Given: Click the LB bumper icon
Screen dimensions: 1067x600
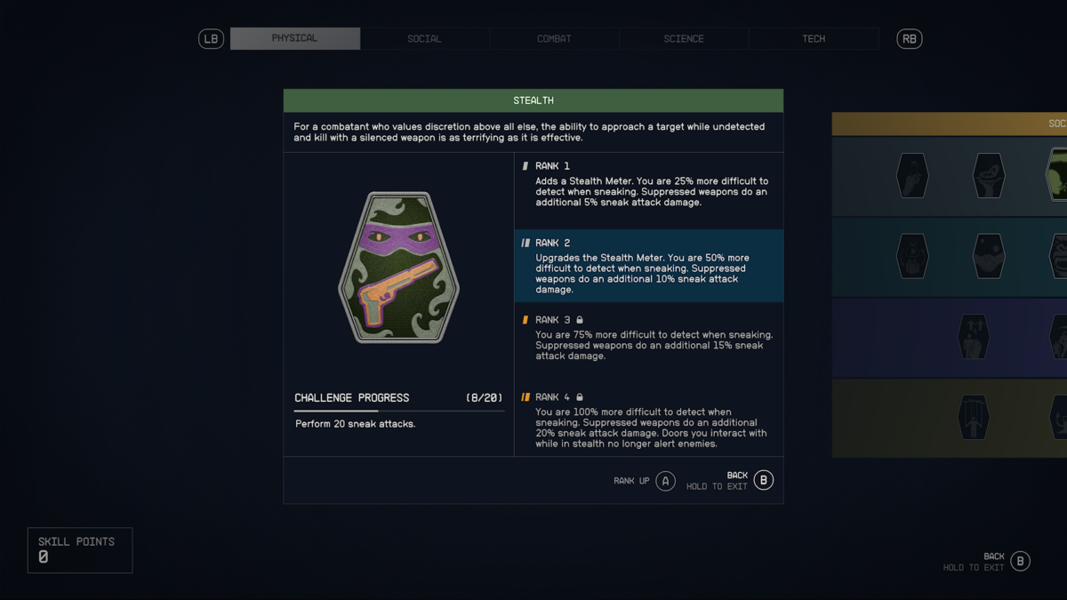Looking at the screenshot, I should point(211,39).
